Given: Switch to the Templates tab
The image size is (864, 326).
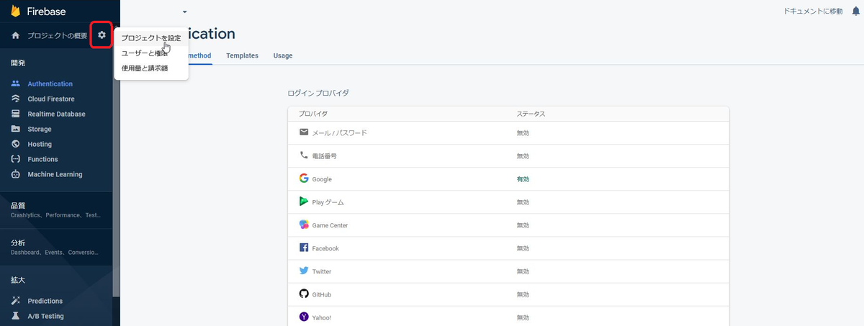Looking at the screenshot, I should 242,55.
